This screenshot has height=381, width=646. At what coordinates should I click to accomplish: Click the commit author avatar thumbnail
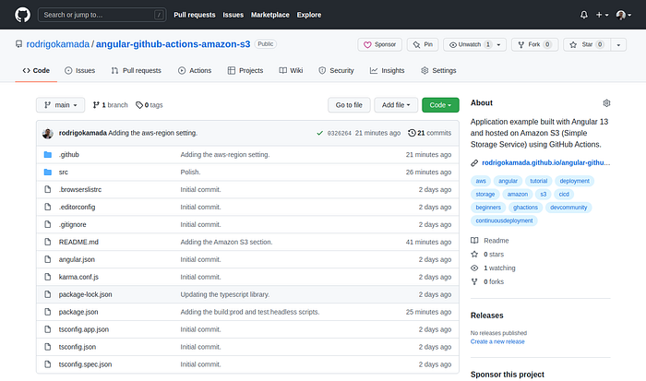click(48, 133)
